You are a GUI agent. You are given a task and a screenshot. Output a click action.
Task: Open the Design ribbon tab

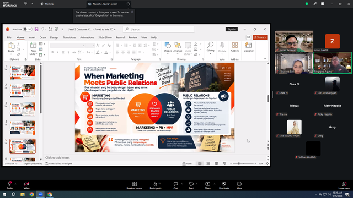pyautogui.click(x=54, y=37)
